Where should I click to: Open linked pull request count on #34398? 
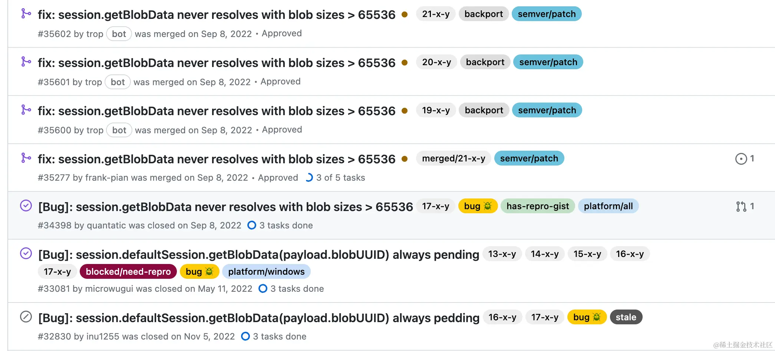pyautogui.click(x=745, y=207)
